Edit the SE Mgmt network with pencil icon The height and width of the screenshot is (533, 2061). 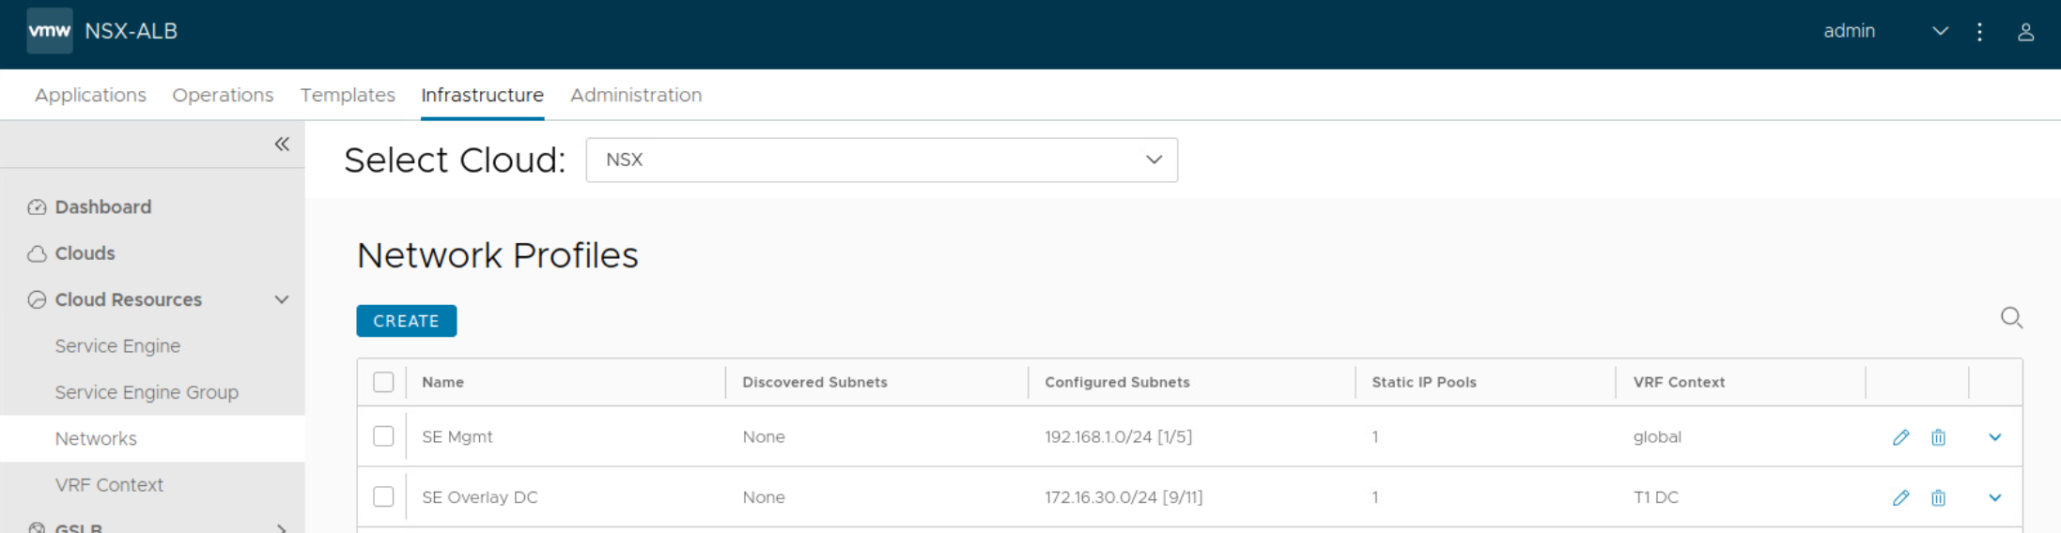coord(1900,437)
